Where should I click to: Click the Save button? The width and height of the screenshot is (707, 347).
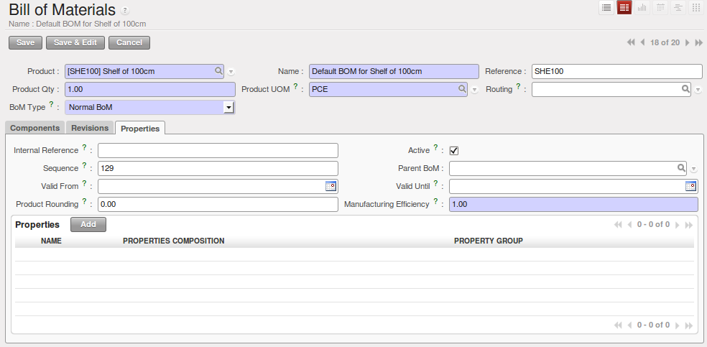point(25,43)
